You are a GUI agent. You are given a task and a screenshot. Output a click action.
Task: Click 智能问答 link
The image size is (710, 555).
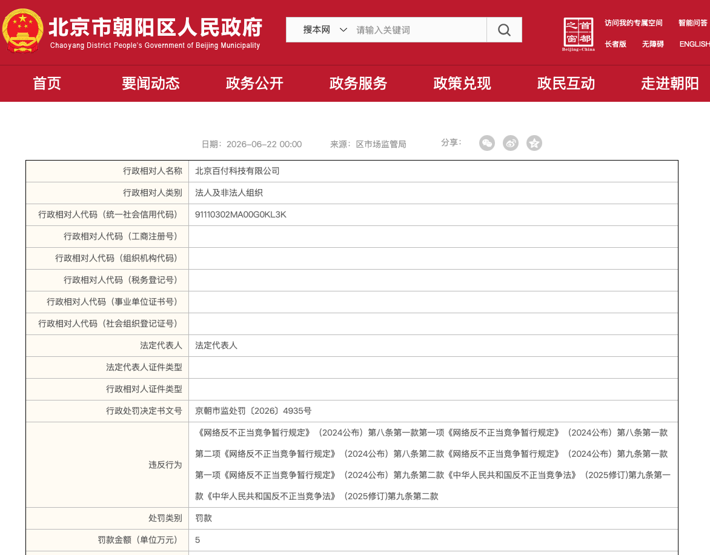click(693, 22)
